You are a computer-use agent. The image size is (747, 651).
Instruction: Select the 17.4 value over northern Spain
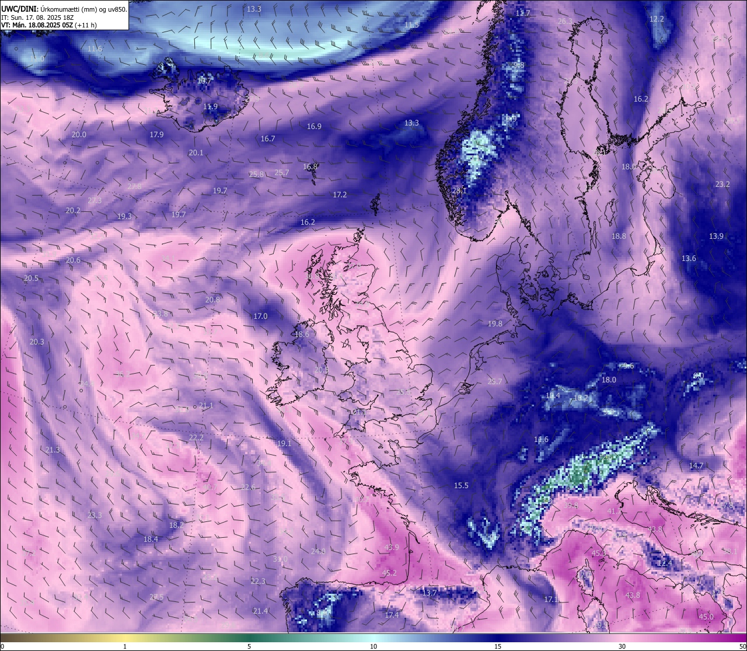[392, 615]
